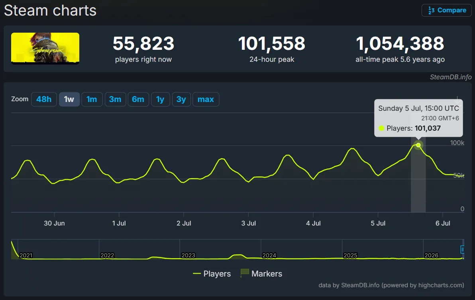Click the data by SteamDB.info credit text
The height and width of the screenshot is (300, 475).
[391, 285]
